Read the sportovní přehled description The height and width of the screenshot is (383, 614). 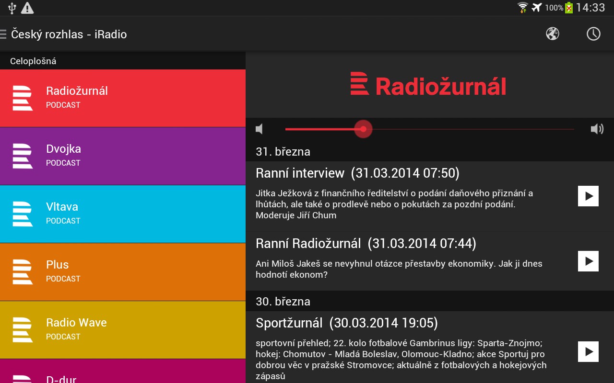[401, 360]
